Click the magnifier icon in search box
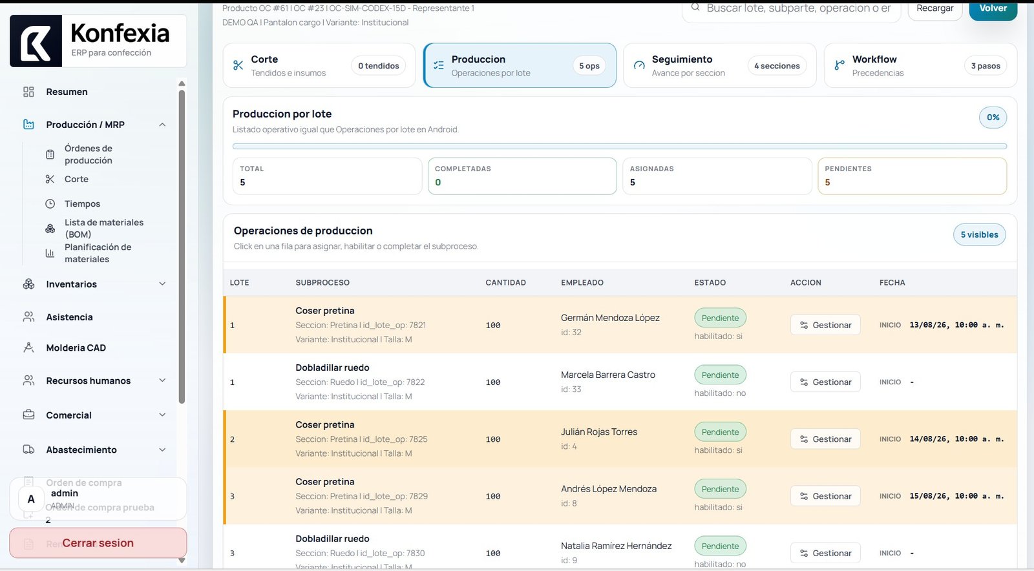This screenshot has width=1034, height=571. pos(695,7)
